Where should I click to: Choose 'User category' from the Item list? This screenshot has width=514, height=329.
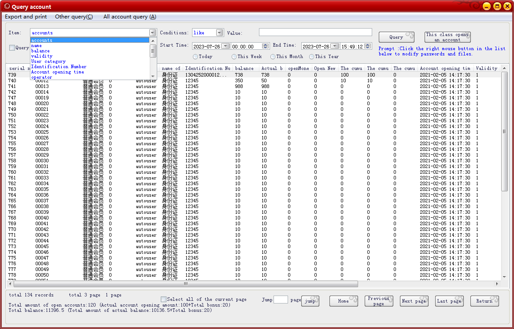(x=89, y=61)
